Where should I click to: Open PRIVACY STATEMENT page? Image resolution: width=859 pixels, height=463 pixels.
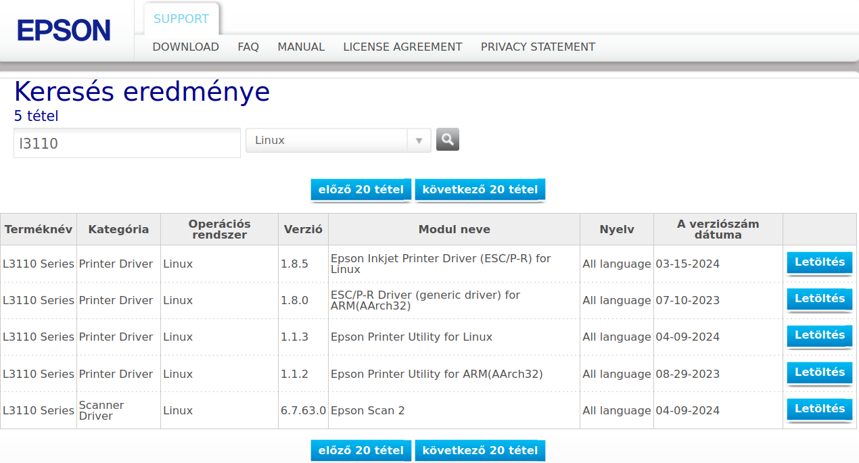[538, 47]
